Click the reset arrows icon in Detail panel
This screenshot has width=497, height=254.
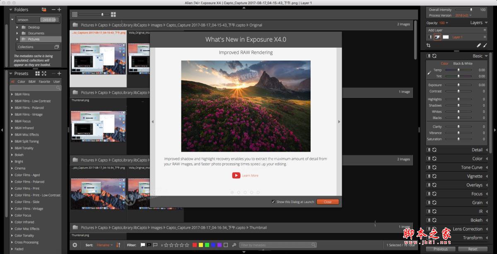tap(434, 150)
